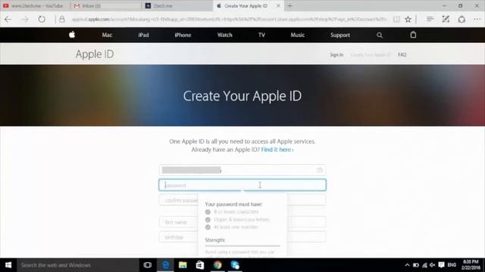Viewport: 485px width, 272px height.
Task: Click the browser forward arrow
Action: click(25, 20)
